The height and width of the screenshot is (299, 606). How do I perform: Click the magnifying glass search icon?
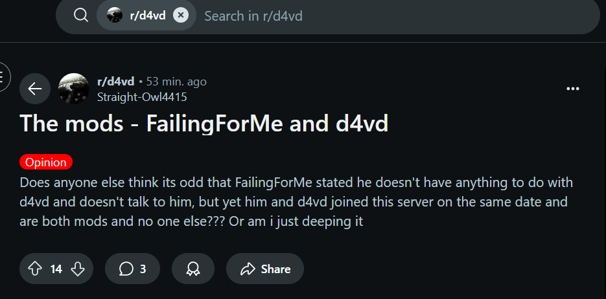coord(81,15)
